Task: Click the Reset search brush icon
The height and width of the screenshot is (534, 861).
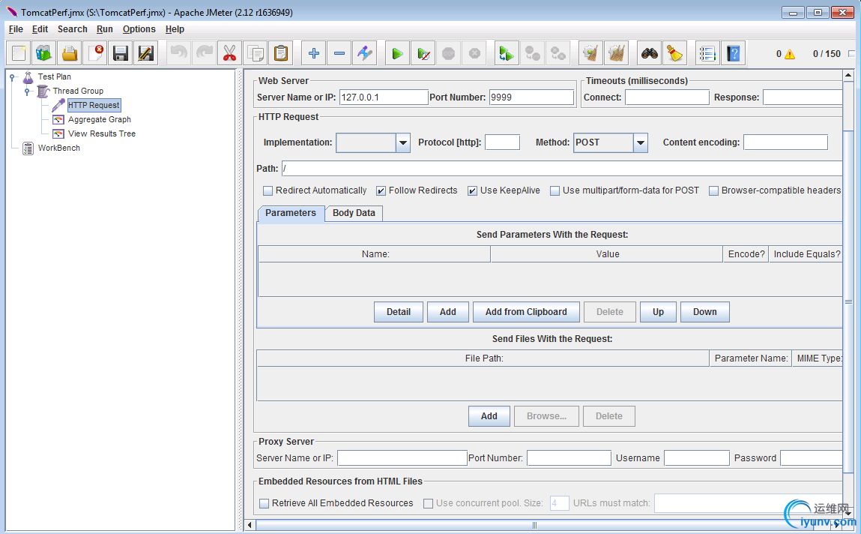Action: click(675, 53)
